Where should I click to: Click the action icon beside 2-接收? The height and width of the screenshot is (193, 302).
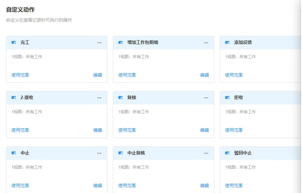14,98
